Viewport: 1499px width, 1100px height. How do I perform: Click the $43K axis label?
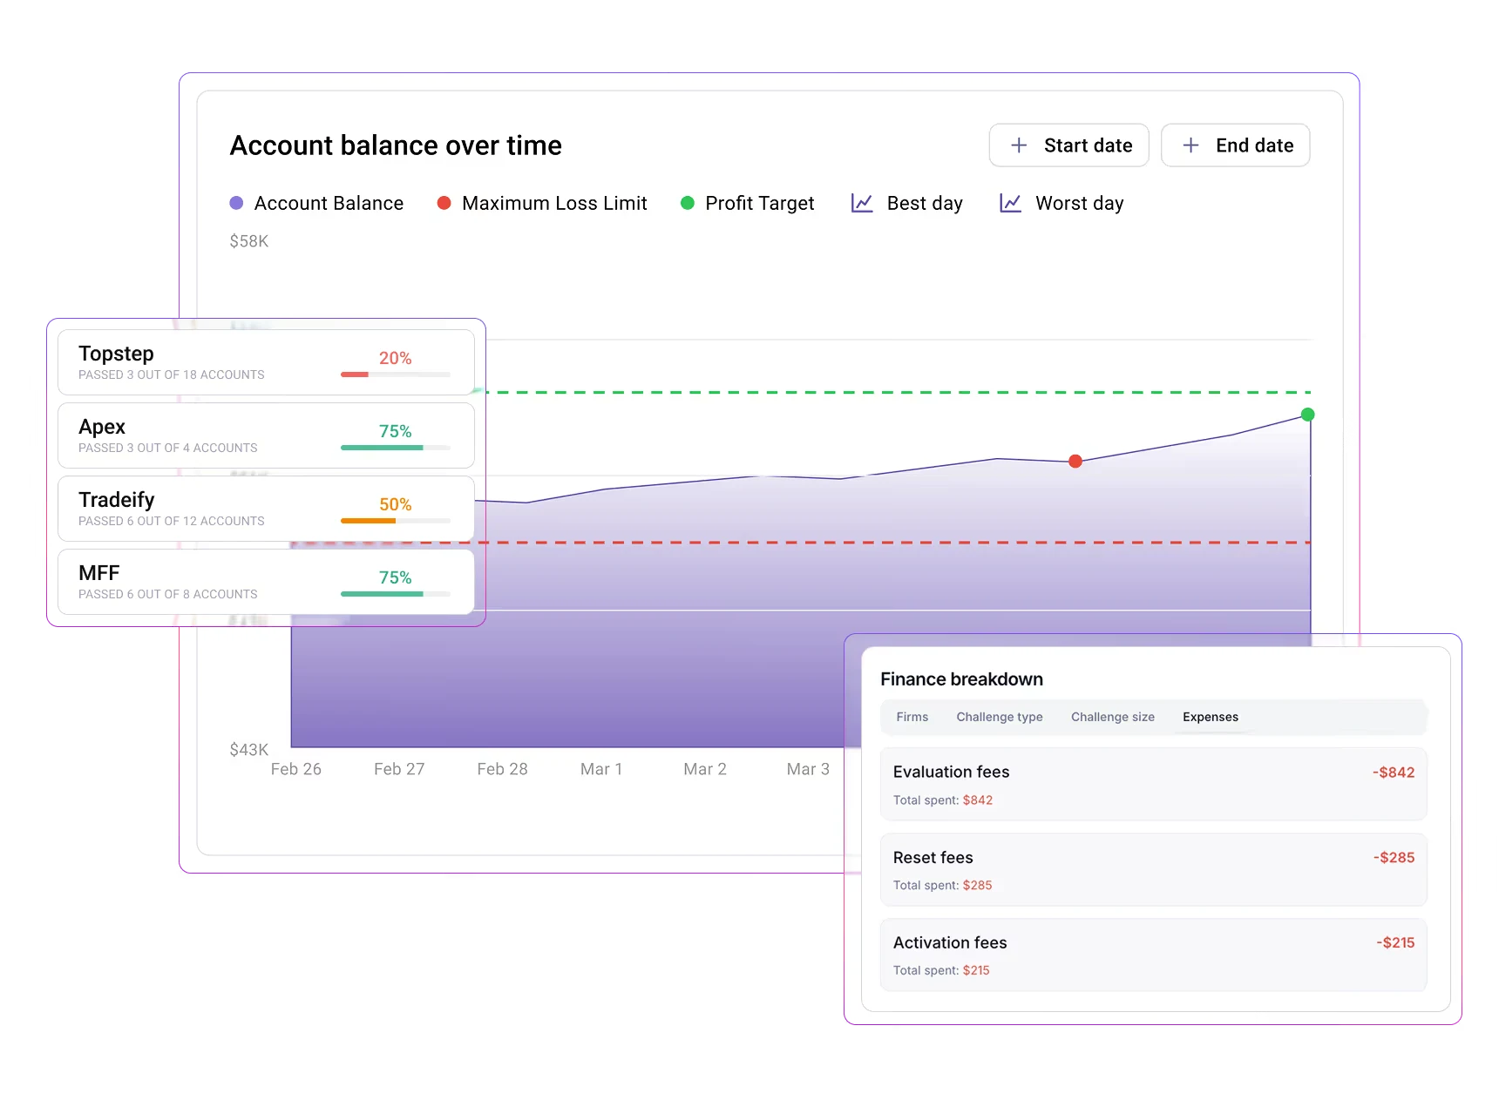(249, 750)
